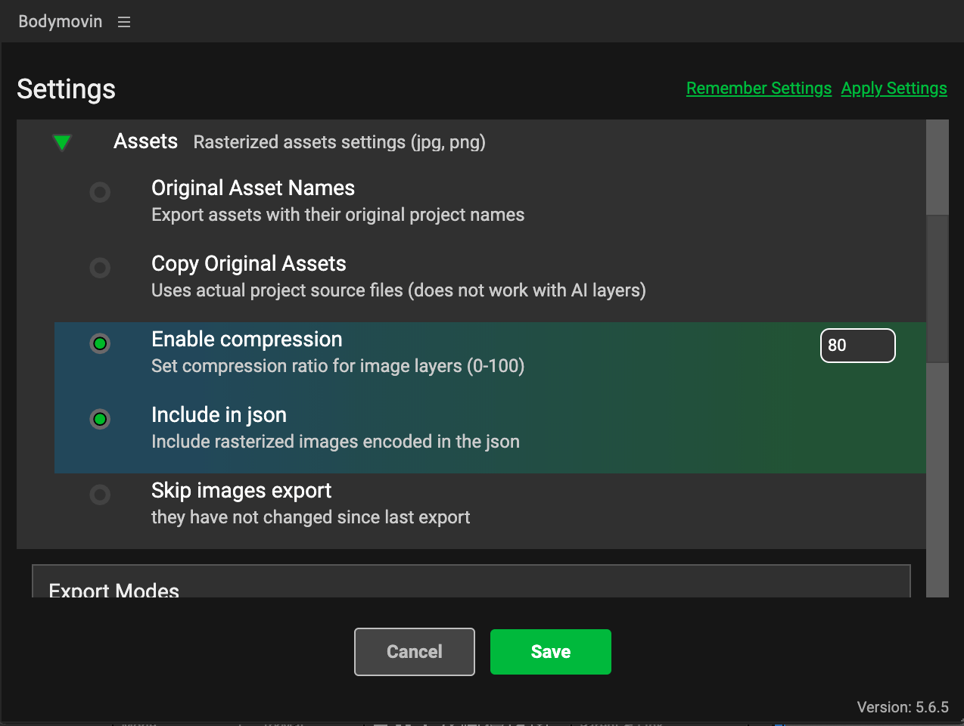
Task: Click the Apply Settings link
Action: click(x=894, y=88)
